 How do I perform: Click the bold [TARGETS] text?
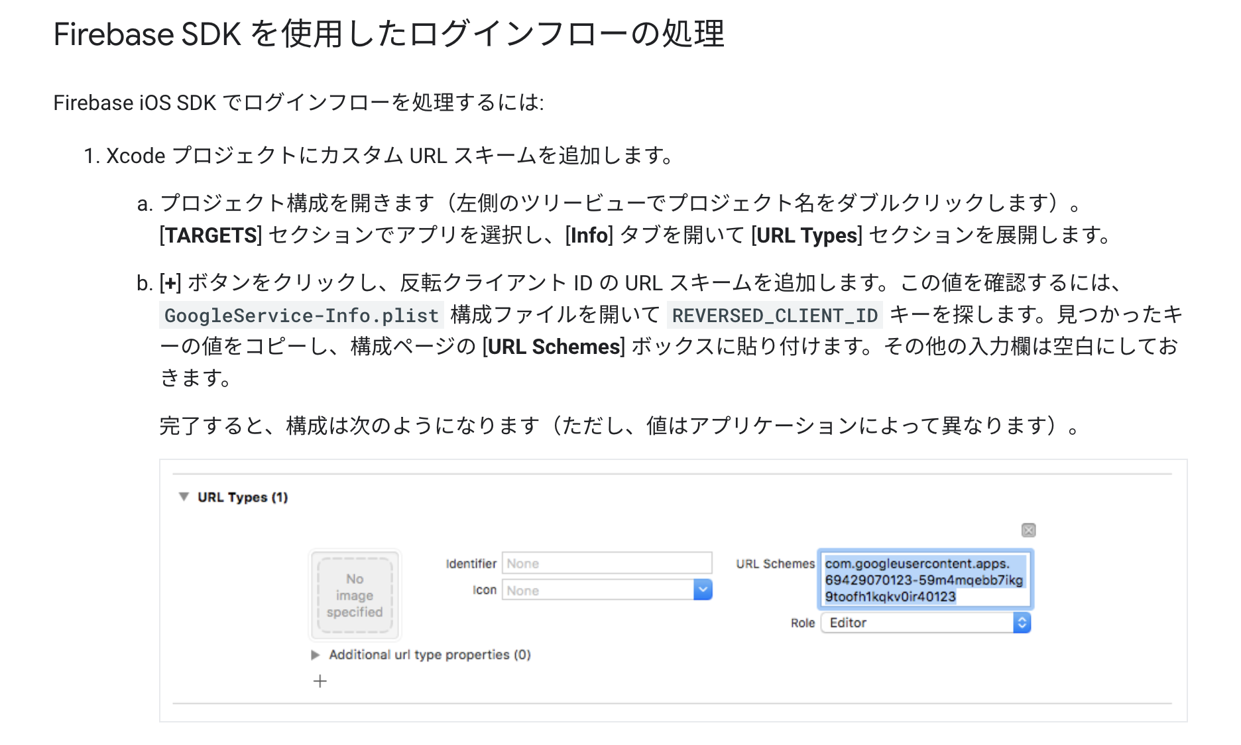(211, 235)
